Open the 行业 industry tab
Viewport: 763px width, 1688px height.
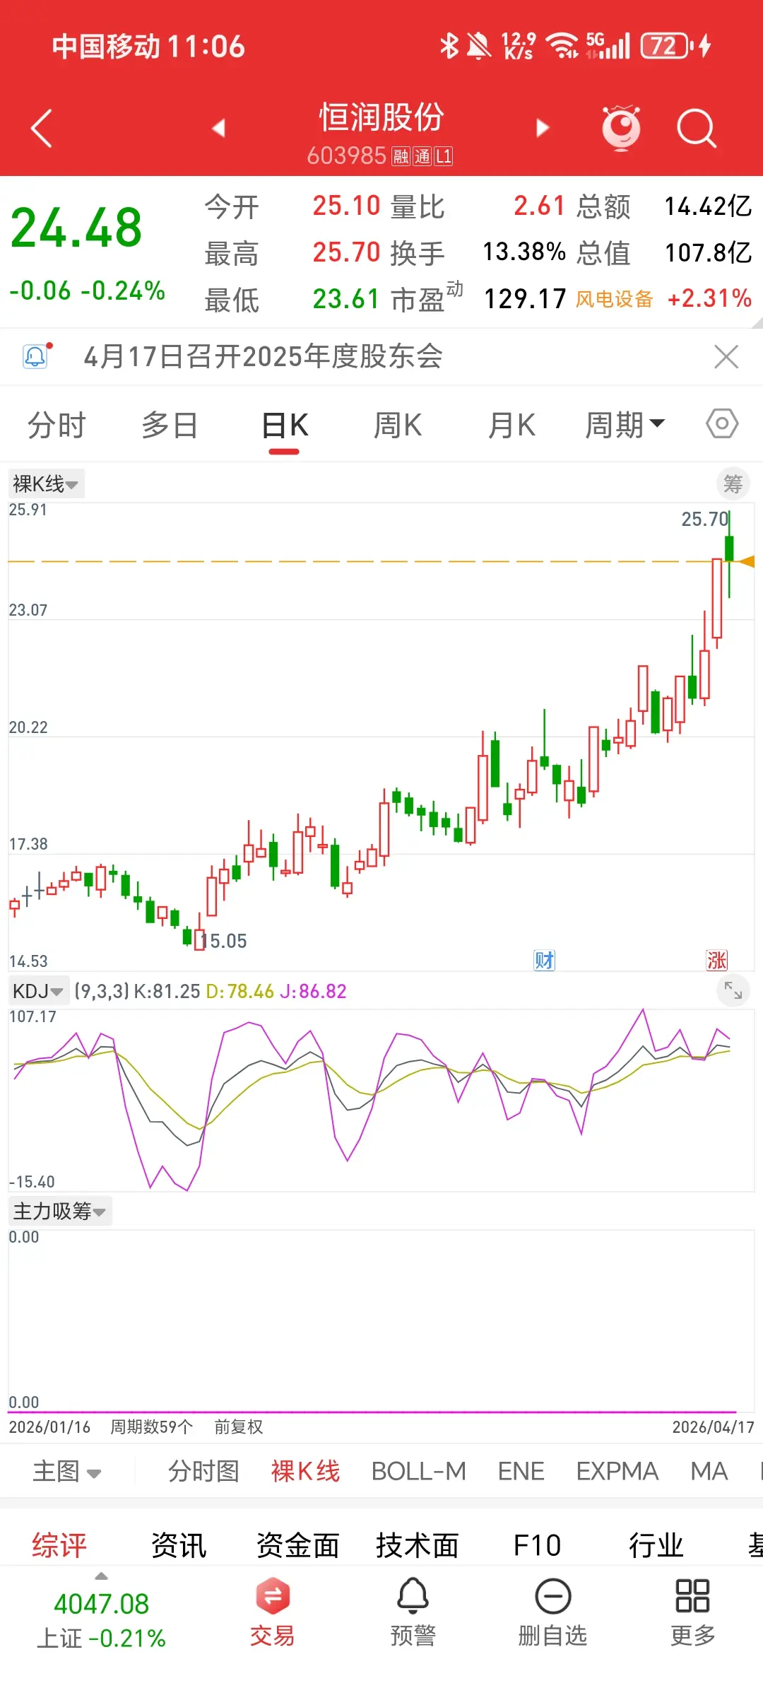[656, 1545]
